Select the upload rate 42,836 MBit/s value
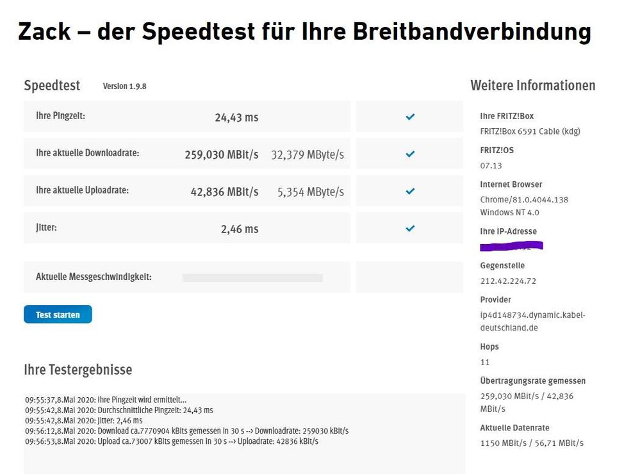 point(224,192)
